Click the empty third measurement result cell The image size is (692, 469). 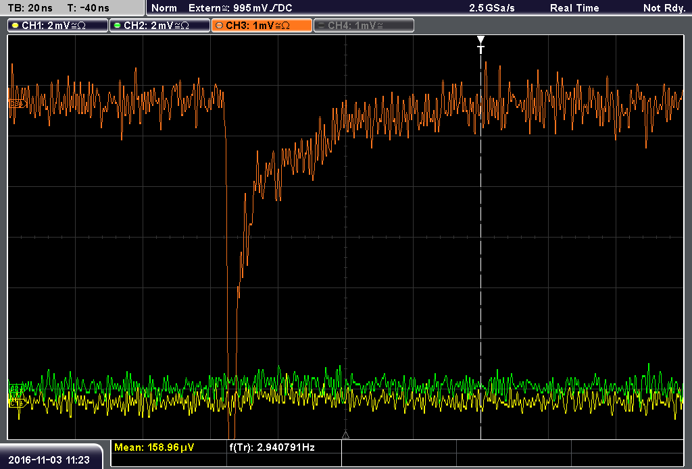399,447
